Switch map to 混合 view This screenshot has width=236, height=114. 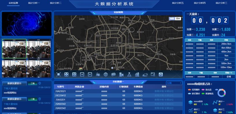[x=178, y=19]
